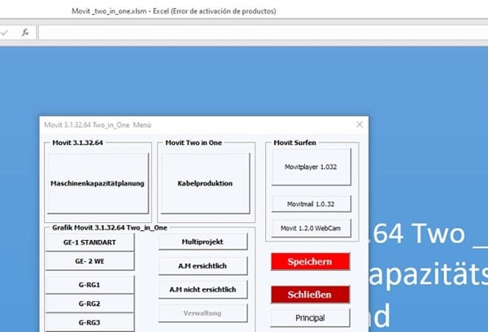Launch Movitmail 1.0.32
Image resolution: width=488 pixels, height=332 pixels.
[x=311, y=204]
